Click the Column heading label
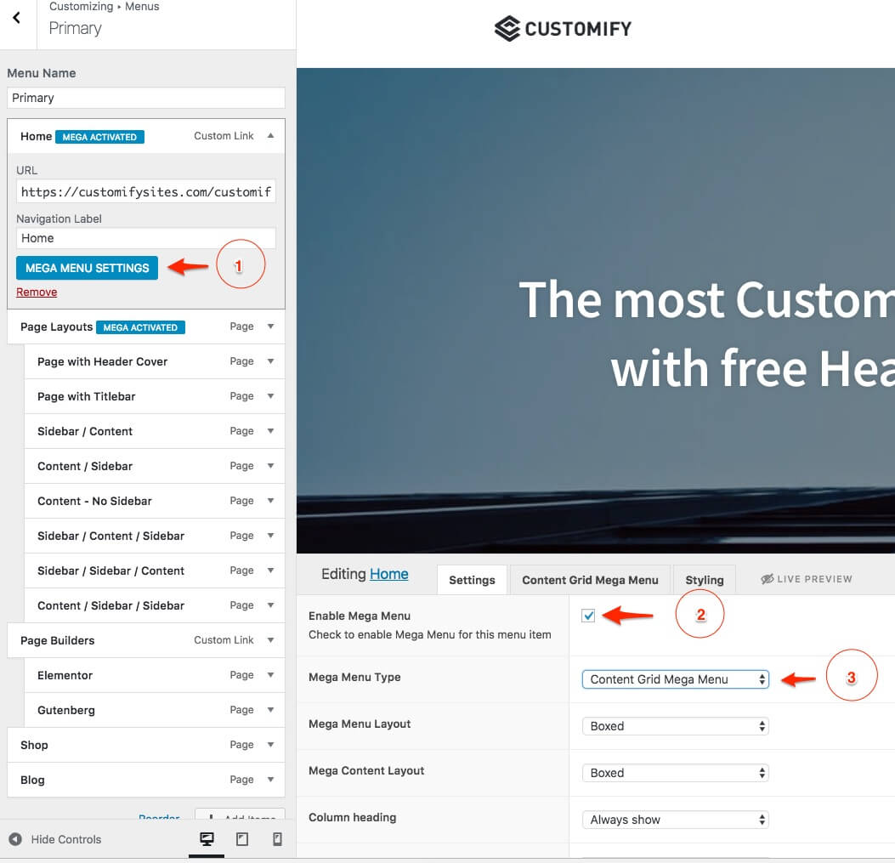895x863 pixels. 352,817
